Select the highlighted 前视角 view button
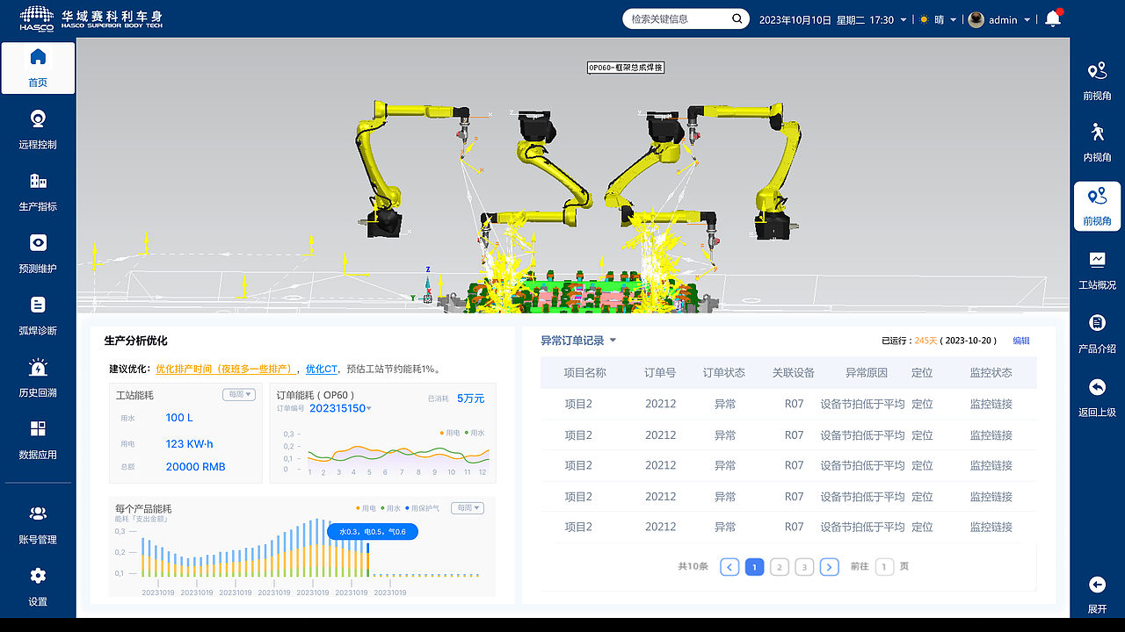 (1097, 206)
